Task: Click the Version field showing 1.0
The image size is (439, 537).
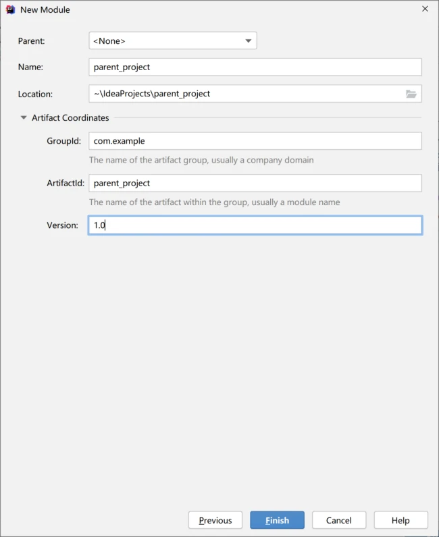Action: [255, 225]
